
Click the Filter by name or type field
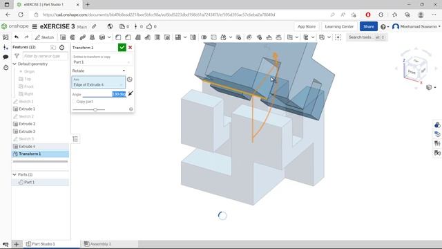point(45,56)
